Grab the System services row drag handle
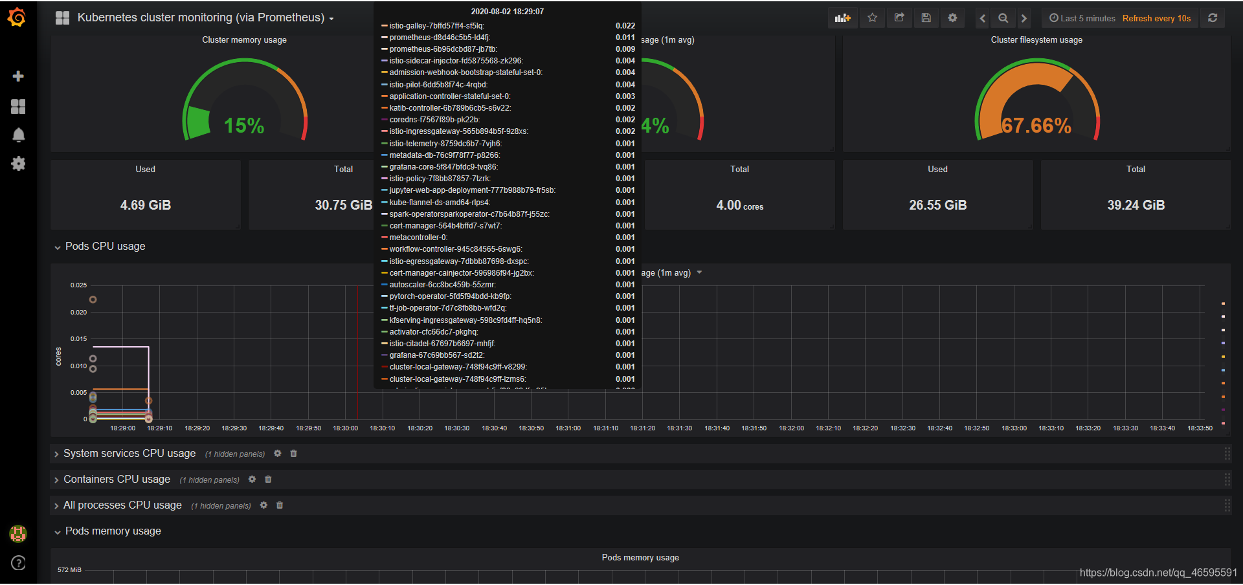 (1227, 454)
